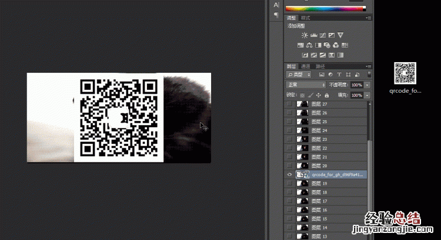Click the text layer filter T icon

[x=339, y=75]
